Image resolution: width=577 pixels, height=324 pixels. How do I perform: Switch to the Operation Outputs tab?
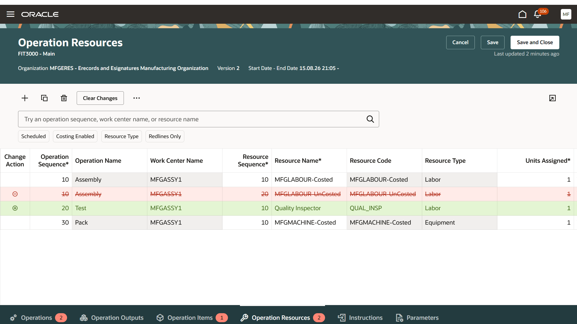(x=112, y=318)
